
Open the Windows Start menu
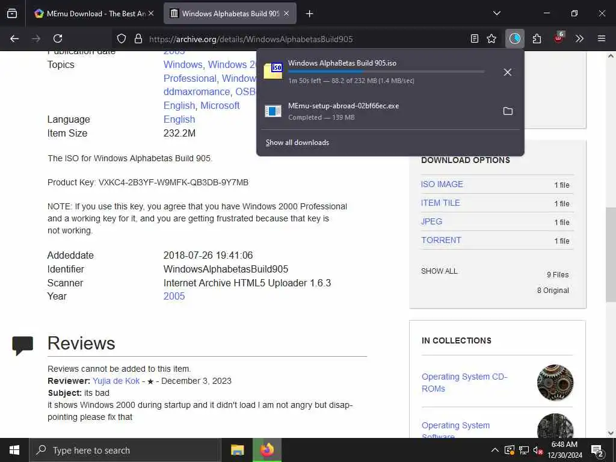pyautogui.click(x=14, y=450)
